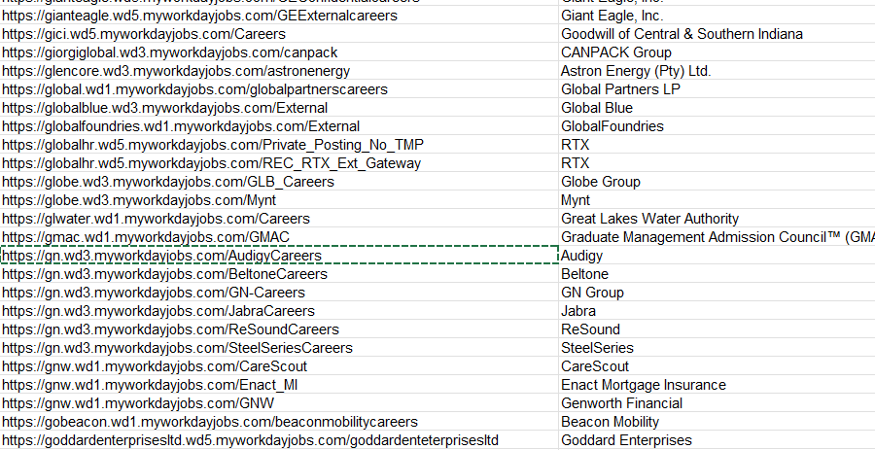The height and width of the screenshot is (450, 875).
Task: Click the globalpartnerscareers URL cell
Action: pyautogui.click(x=279, y=89)
